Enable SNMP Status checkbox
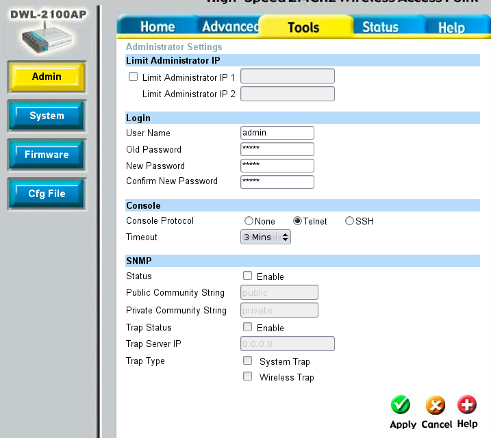 coord(247,276)
